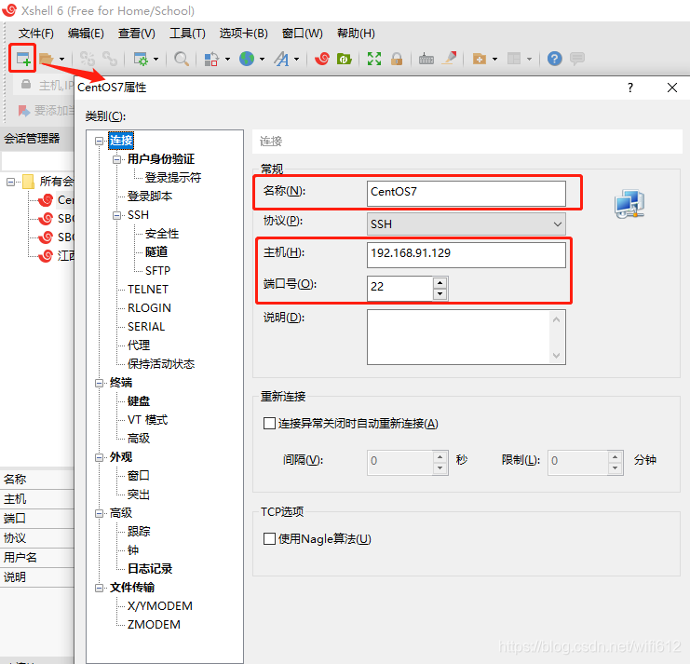Select ZMODEM in category tree

[x=154, y=624]
